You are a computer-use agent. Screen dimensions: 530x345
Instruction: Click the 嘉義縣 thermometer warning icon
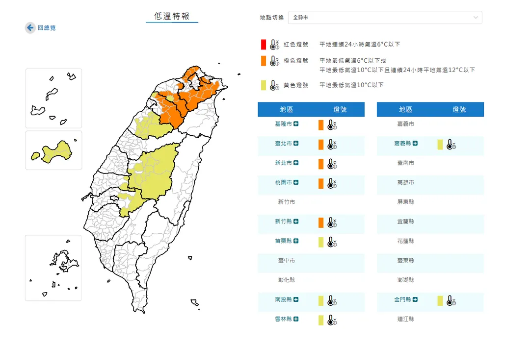click(451, 145)
